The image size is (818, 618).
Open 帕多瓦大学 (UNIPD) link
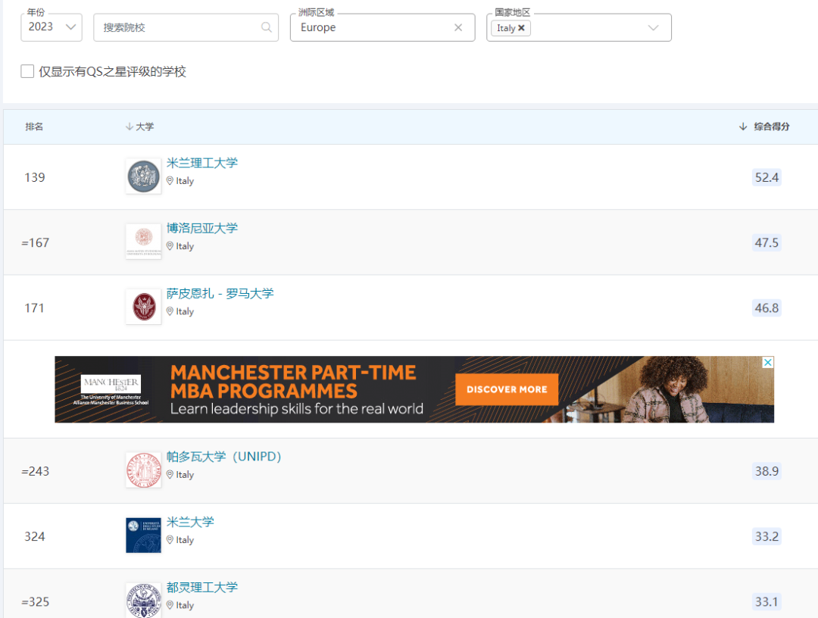(223, 457)
